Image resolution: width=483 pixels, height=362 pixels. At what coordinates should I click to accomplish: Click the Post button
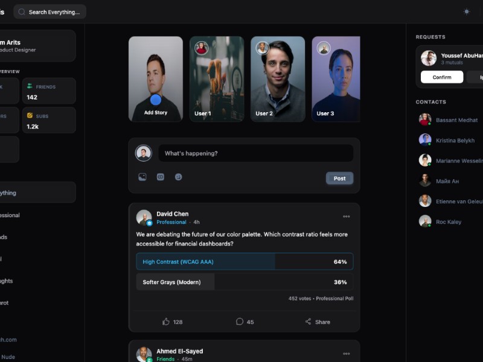pyautogui.click(x=339, y=179)
